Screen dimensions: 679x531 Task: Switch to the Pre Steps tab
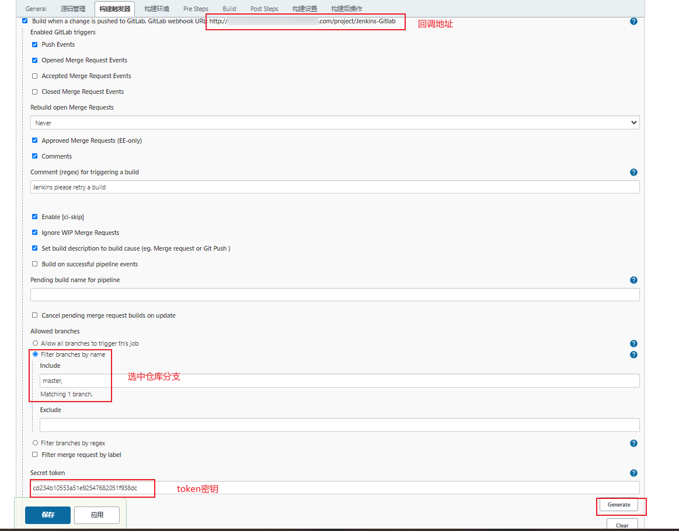coord(196,9)
